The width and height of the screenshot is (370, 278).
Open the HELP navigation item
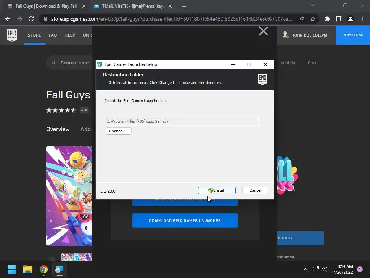[70, 35]
